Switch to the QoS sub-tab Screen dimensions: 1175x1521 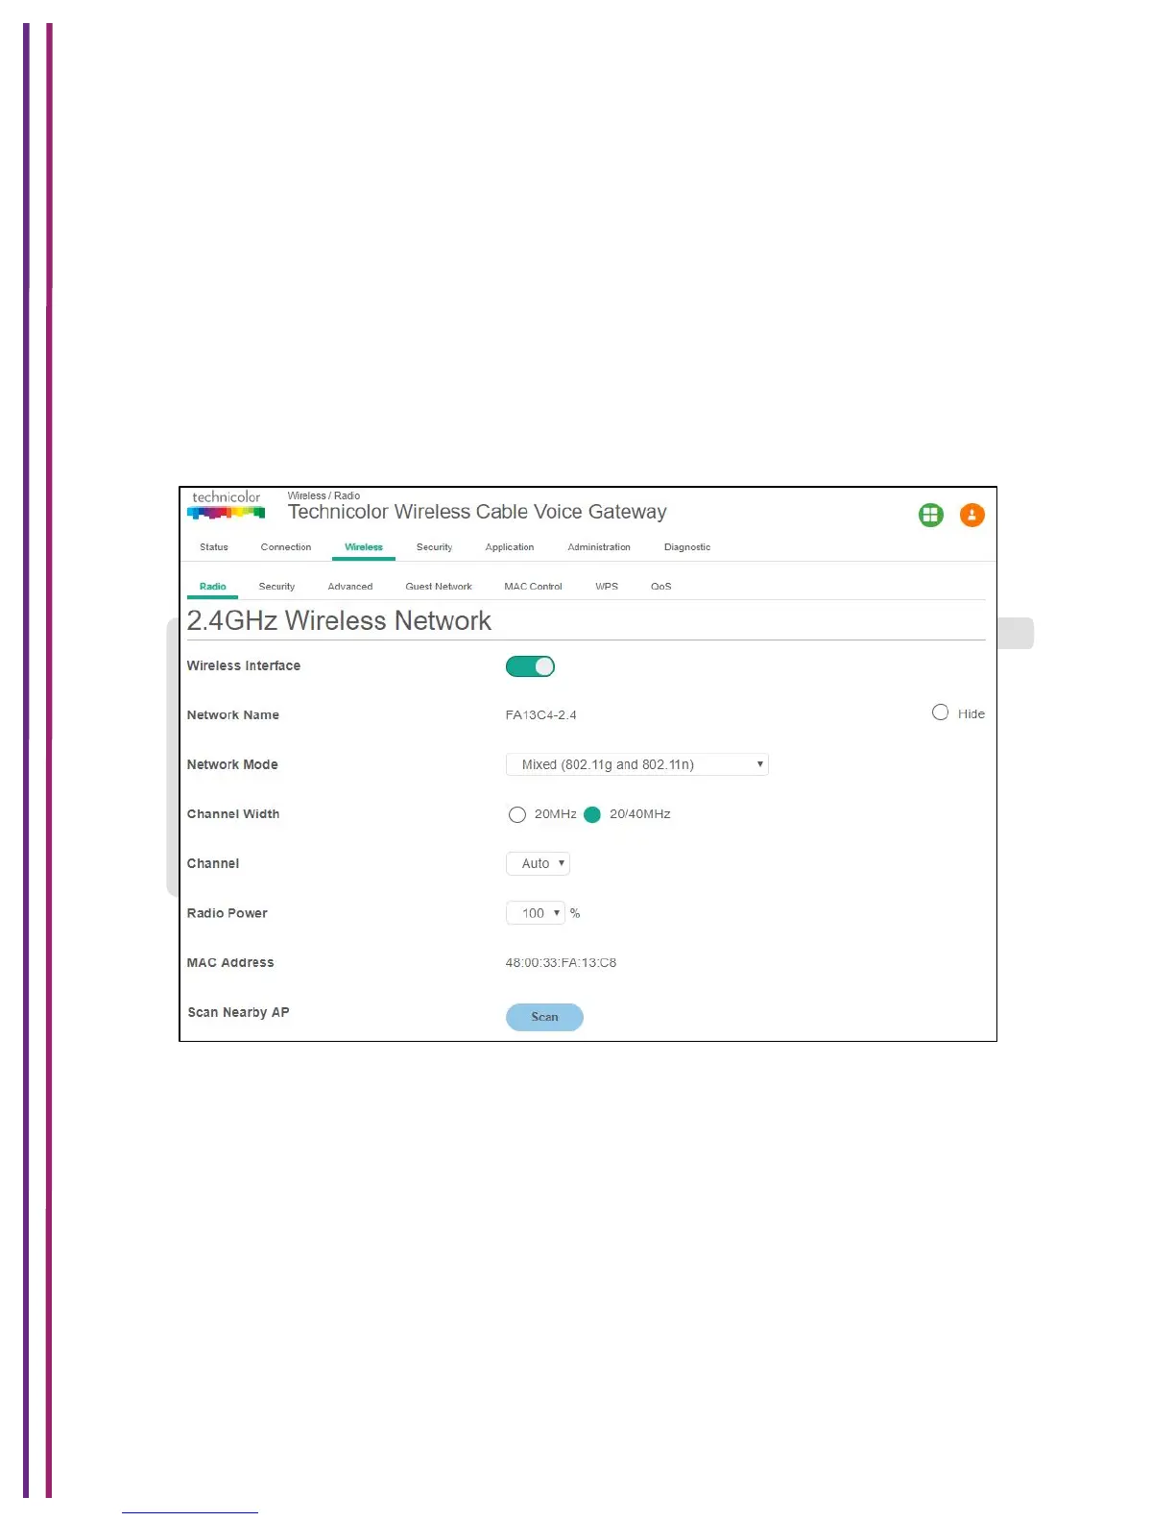coord(661,587)
